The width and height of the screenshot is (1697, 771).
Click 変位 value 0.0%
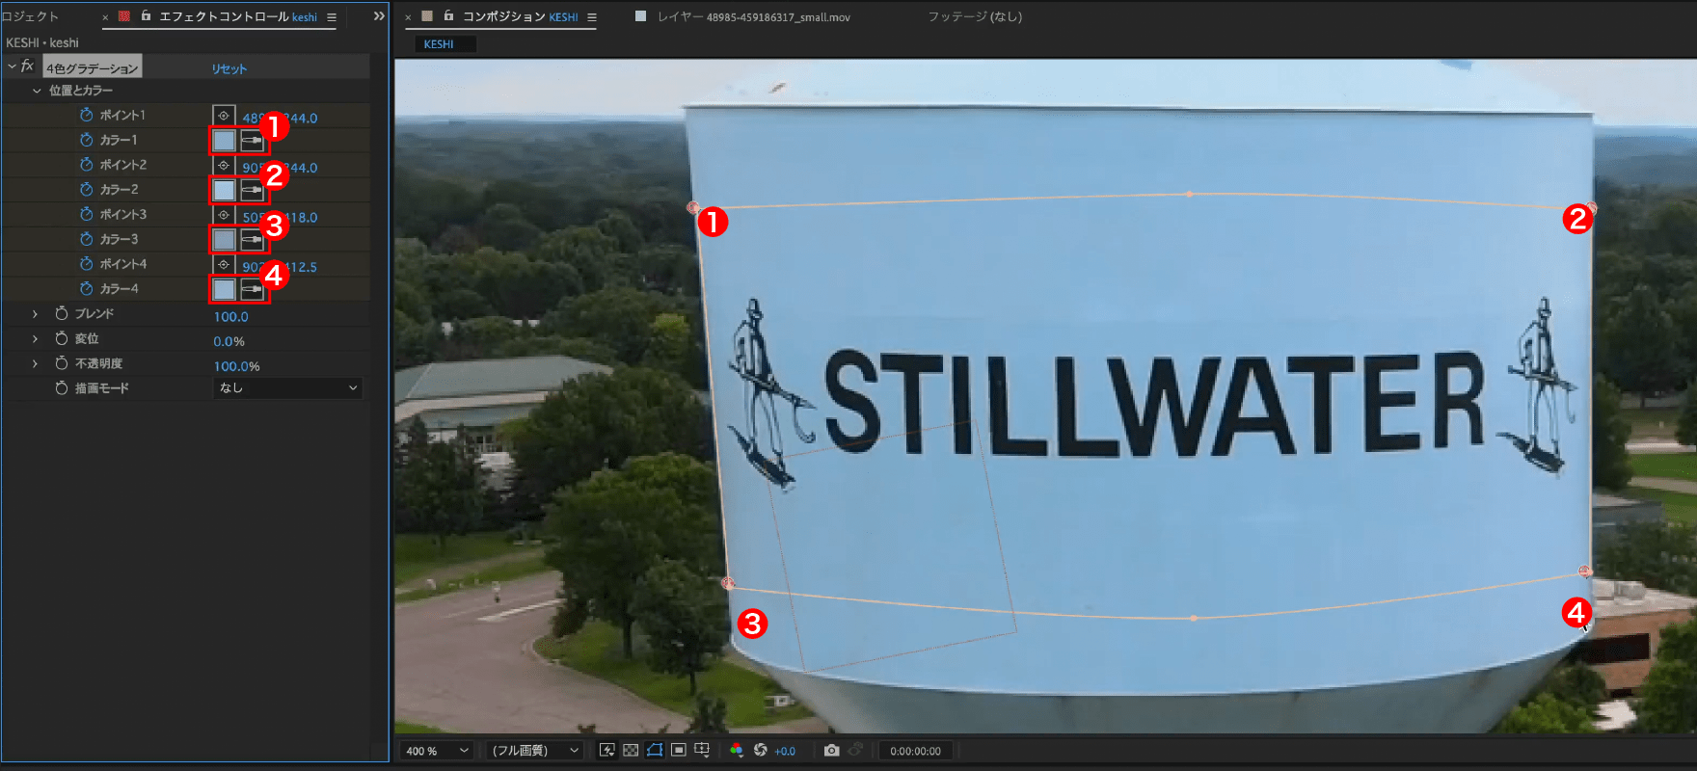click(x=229, y=341)
